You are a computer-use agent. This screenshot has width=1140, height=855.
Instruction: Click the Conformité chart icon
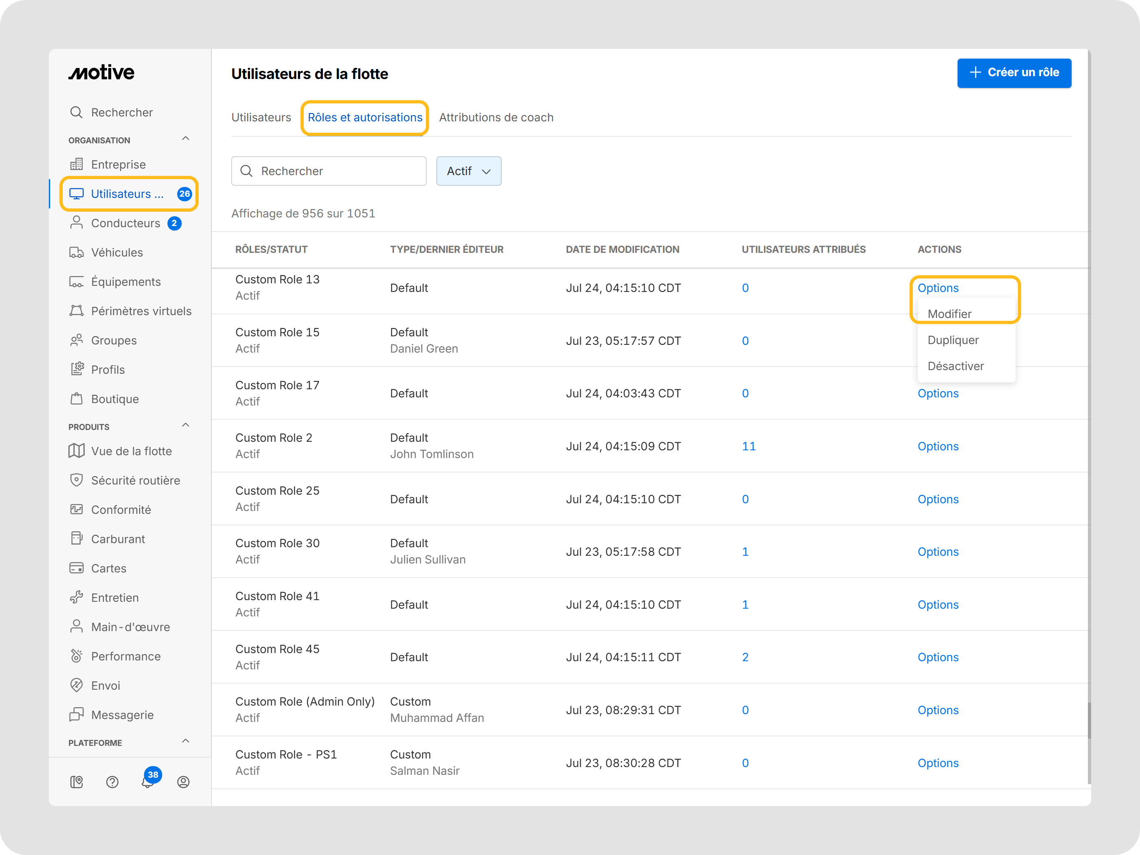pos(76,509)
